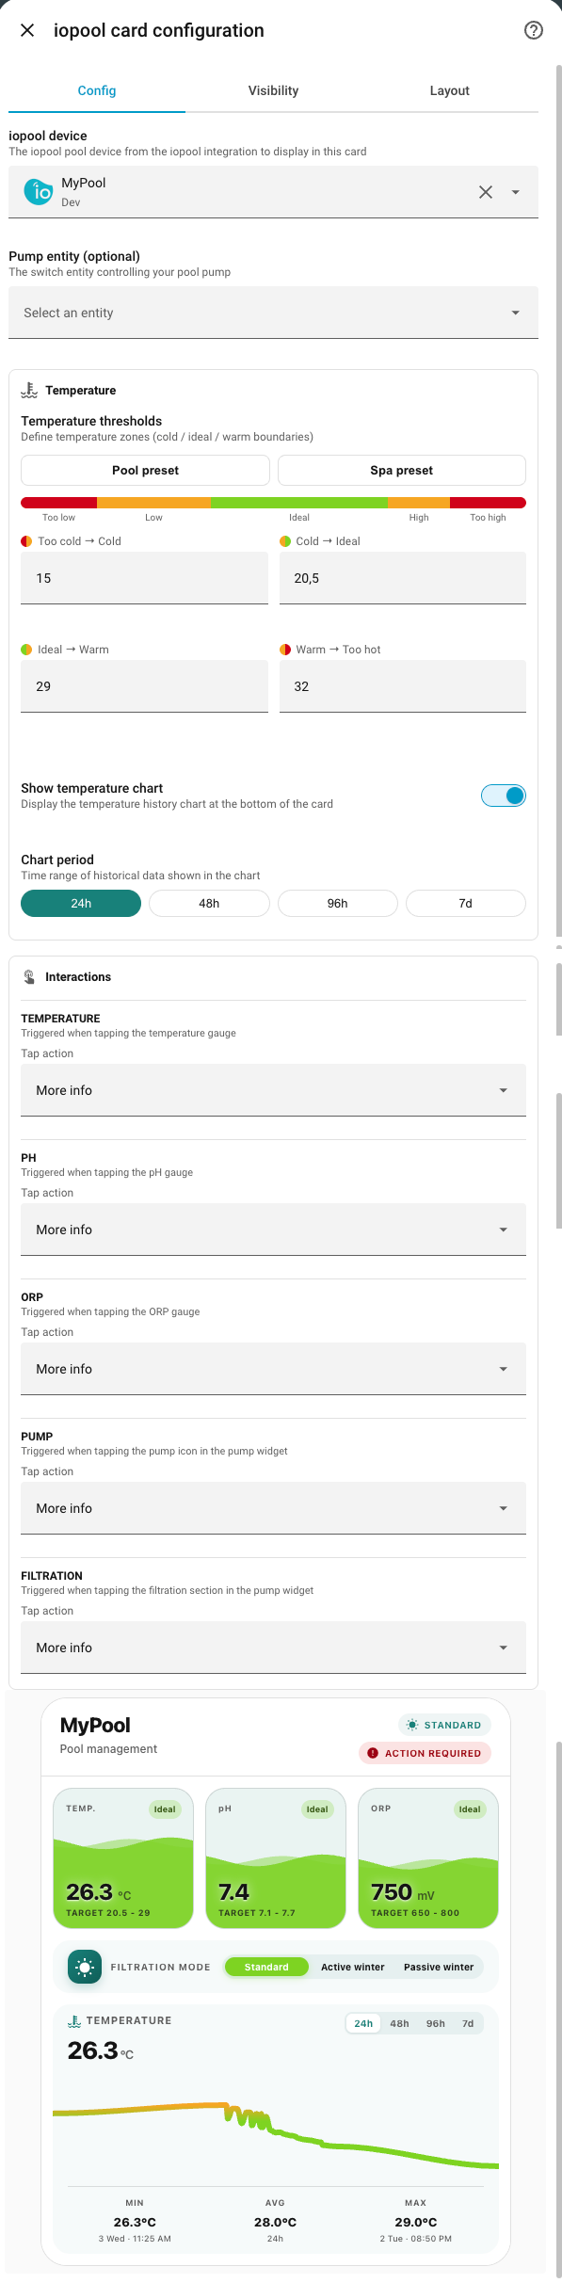Screen dimensions: 562x2283
Task: Click the temperature history chart line
Action: click(276, 2134)
